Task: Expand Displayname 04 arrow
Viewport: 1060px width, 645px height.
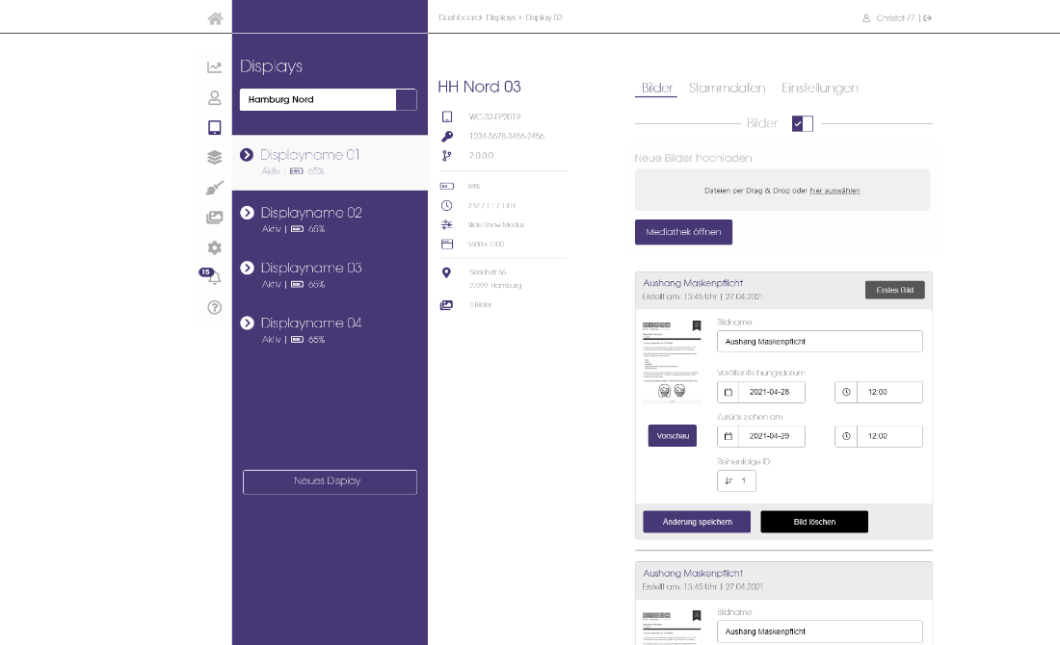Action: 247,323
